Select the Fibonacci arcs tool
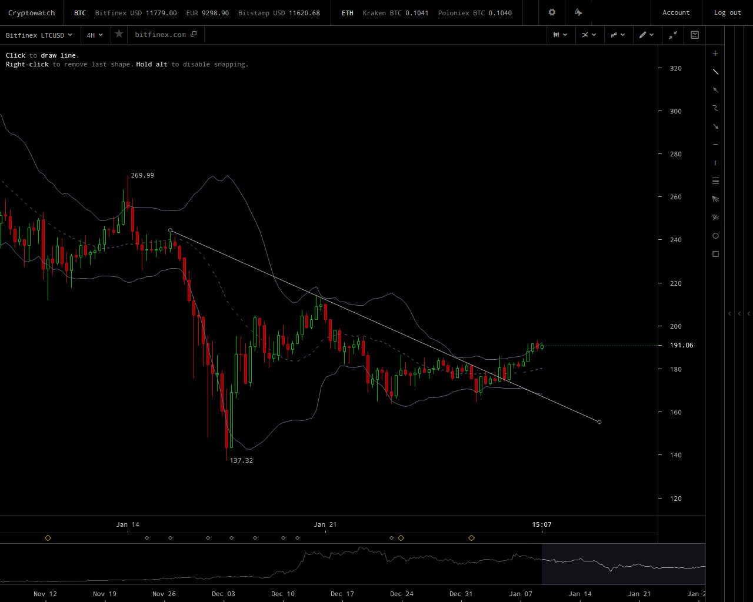 pos(715,218)
